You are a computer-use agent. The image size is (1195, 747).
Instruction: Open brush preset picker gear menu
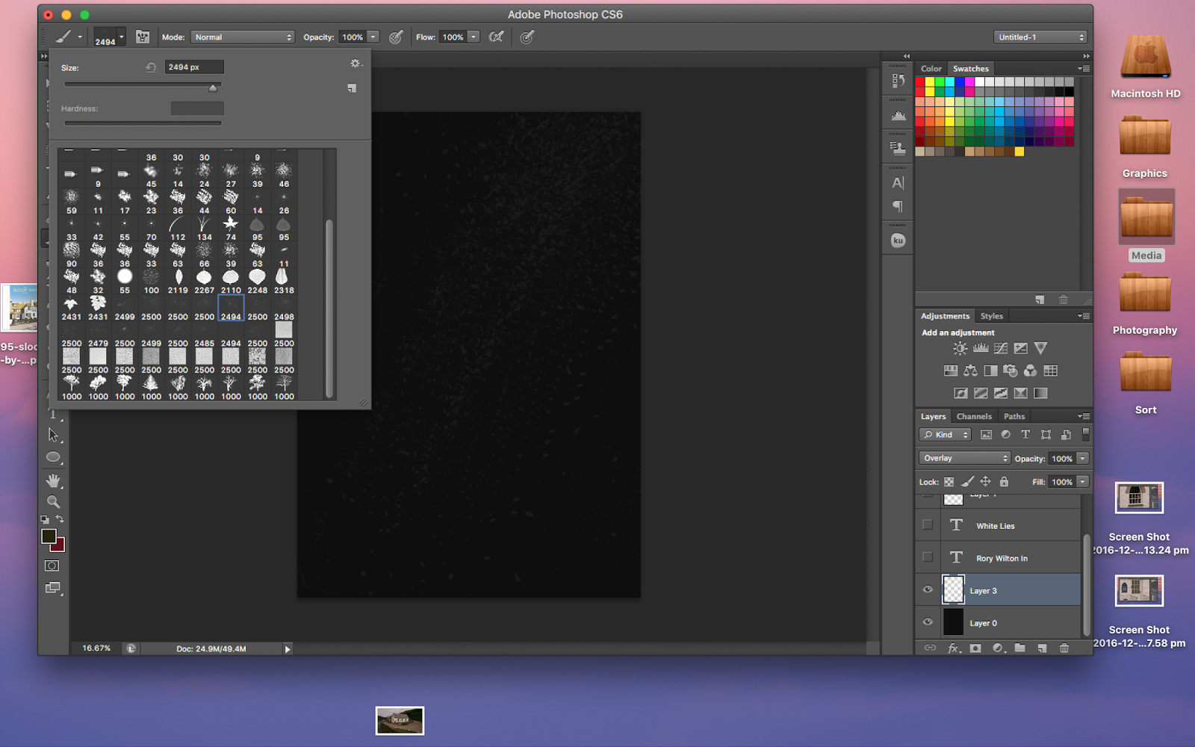[356, 63]
